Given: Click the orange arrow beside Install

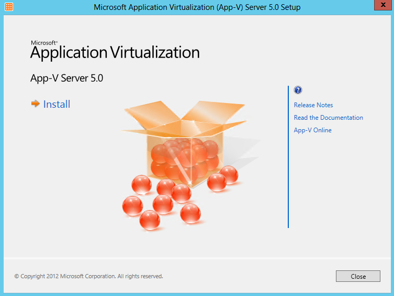Looking at the screenshot, I should point(36,104).
